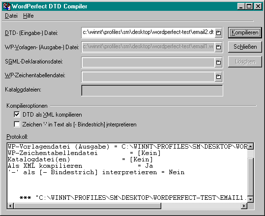This screenshot has width=265, height=216.
Task: Click the Protokoll scroll down arrow
Action: pos(250,199)
